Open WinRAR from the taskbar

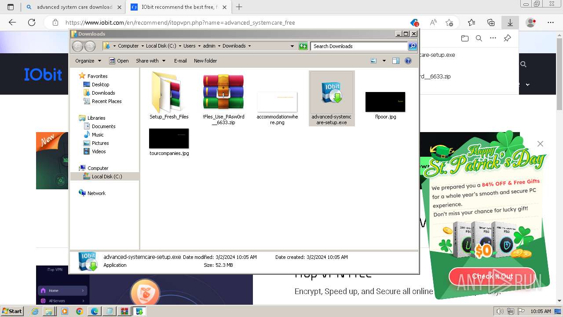[x=124, y=311]
